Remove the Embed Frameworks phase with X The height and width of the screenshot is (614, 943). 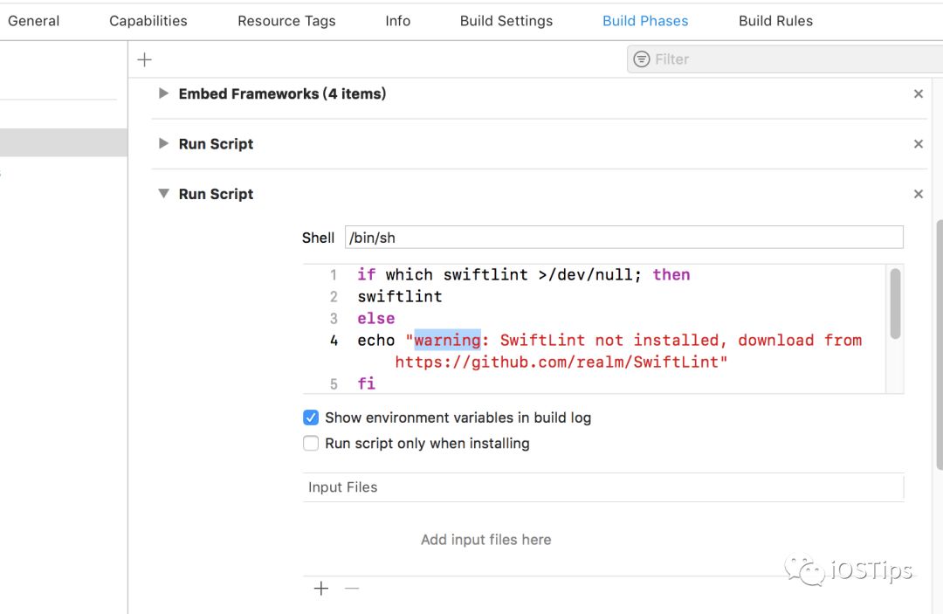[x=919, y=94]
